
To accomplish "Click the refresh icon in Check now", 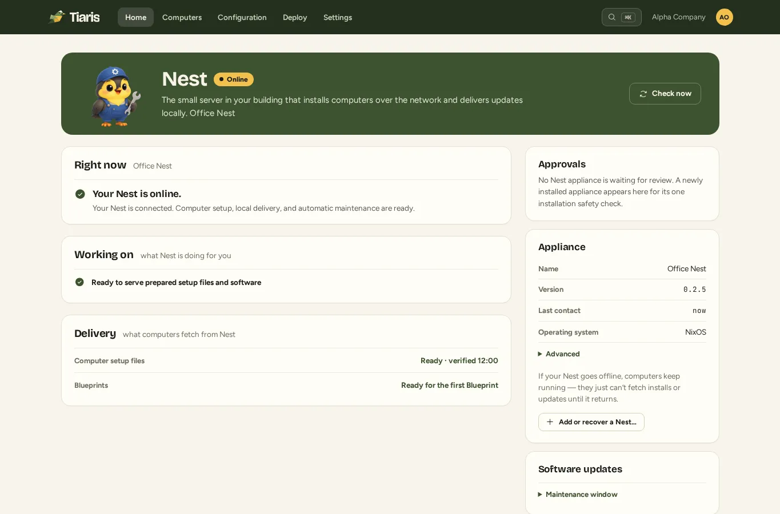I will (x=643, y=94).
